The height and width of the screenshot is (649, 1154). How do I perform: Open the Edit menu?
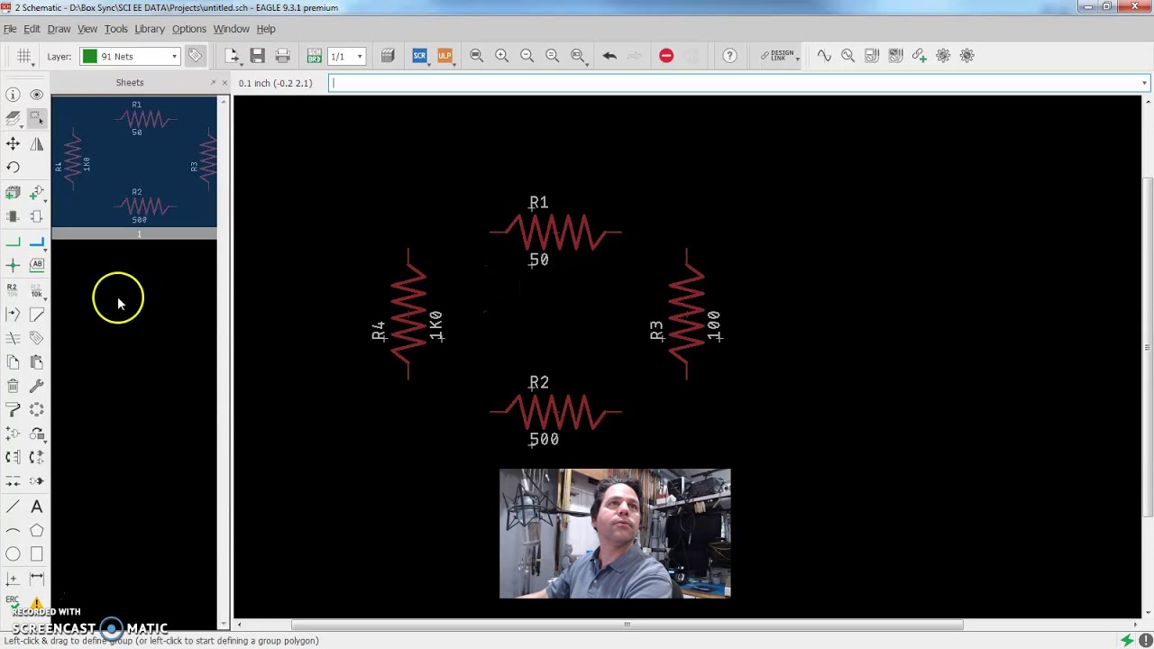pos(32,29)
